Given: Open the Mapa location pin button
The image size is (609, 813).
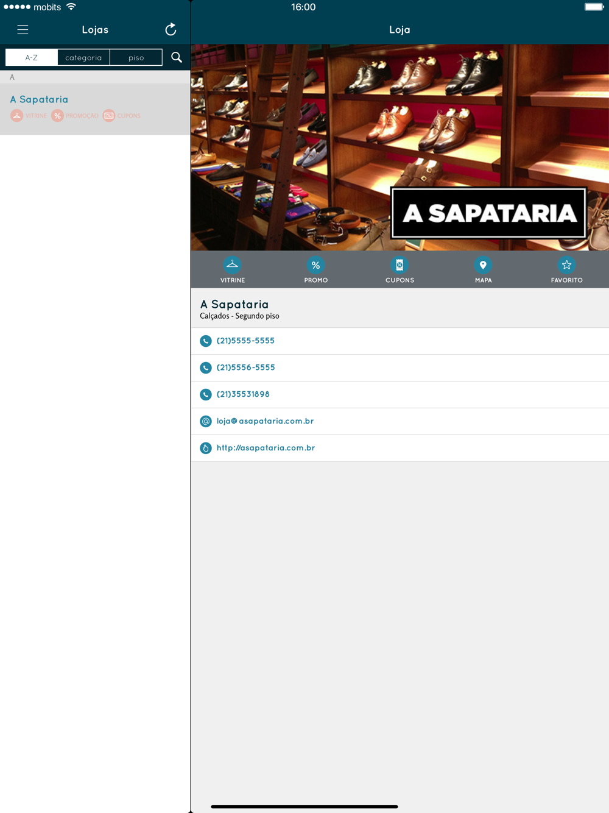Looking at the screenshot, I should coord(483,270).
